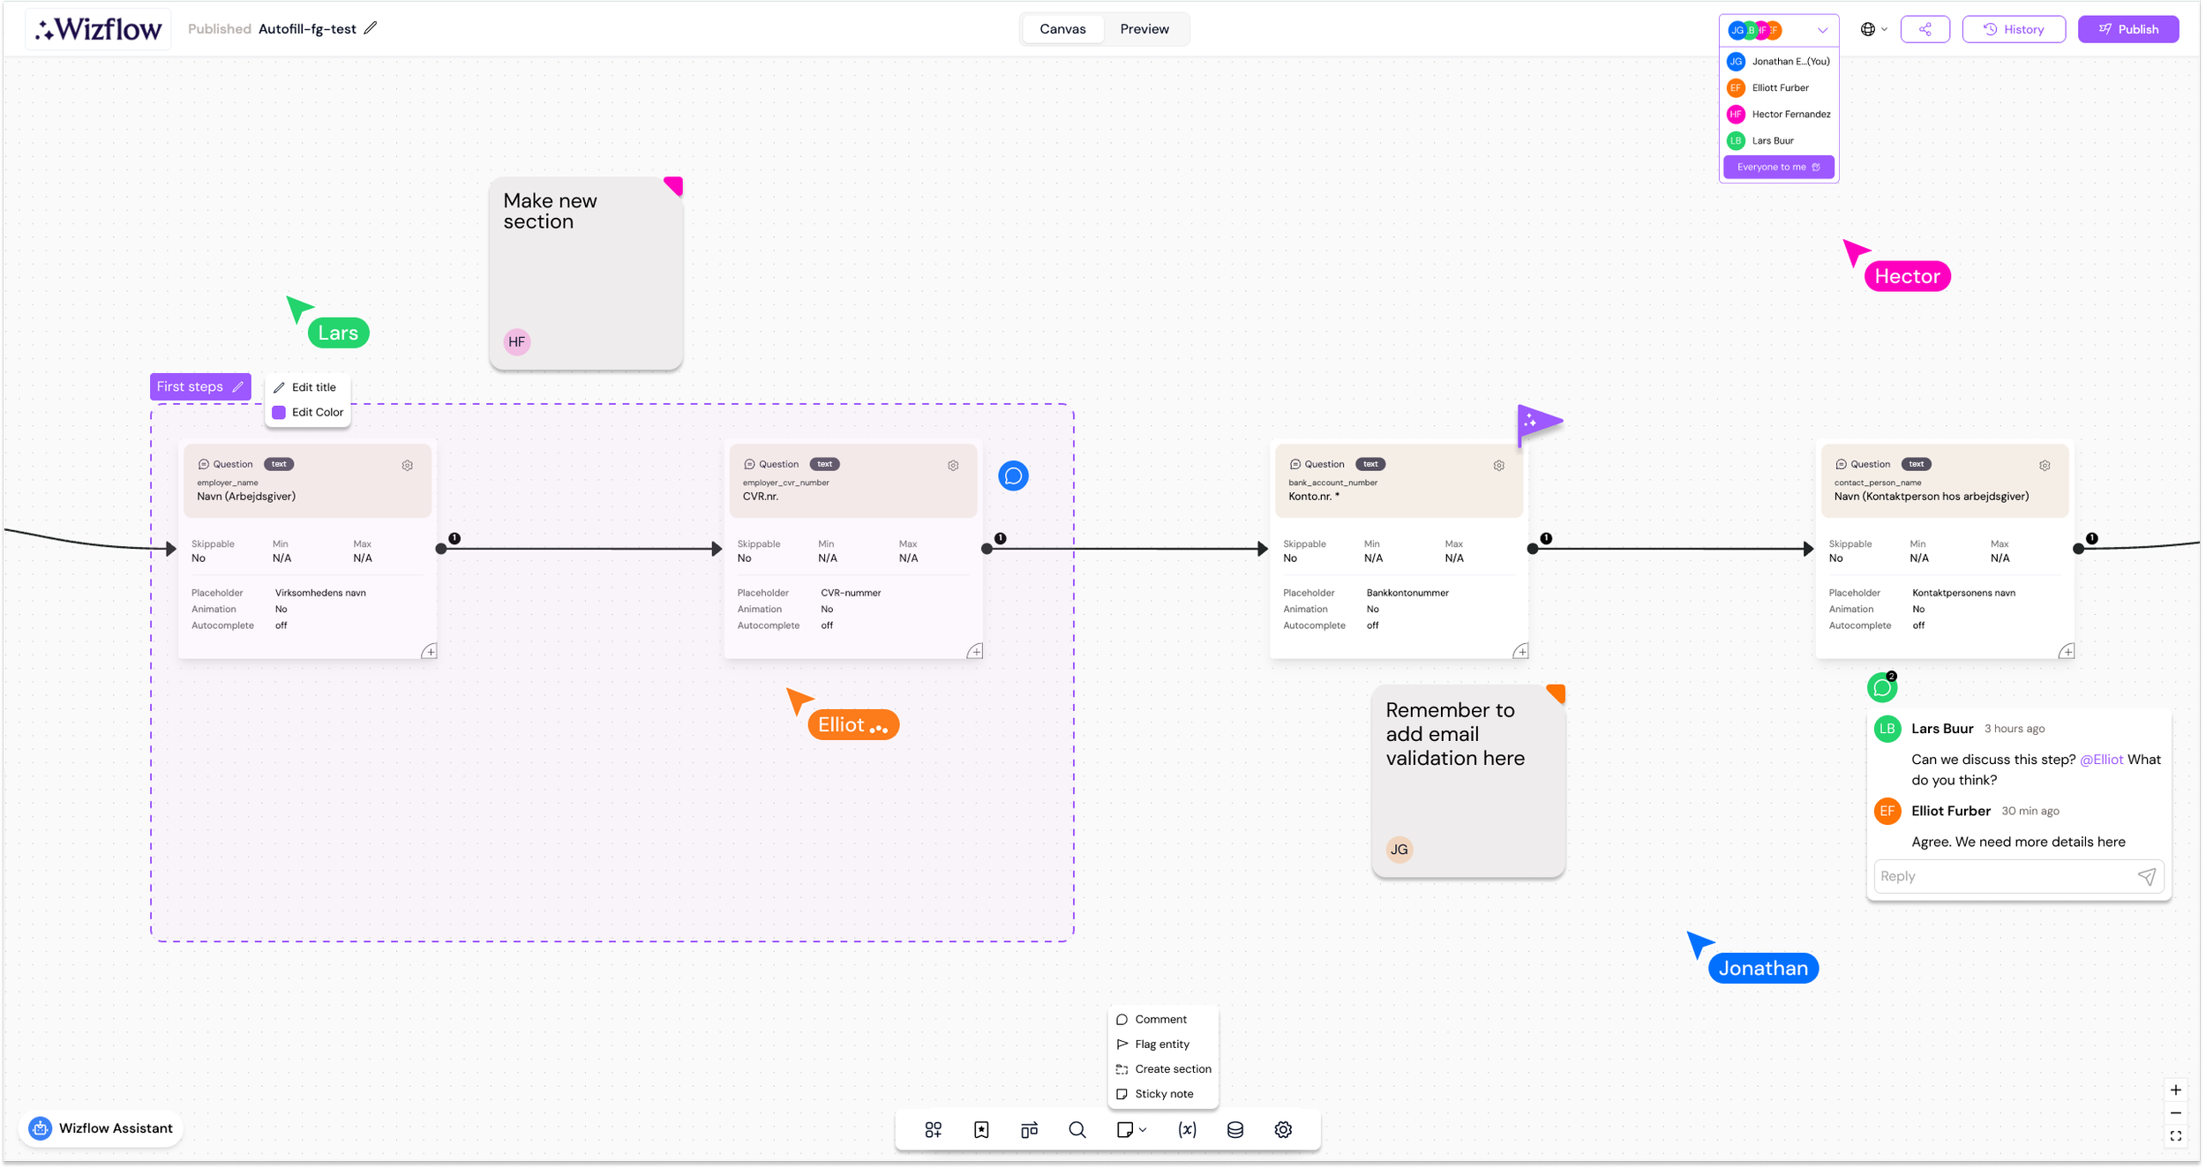Expand the sticky note tool chevron

click(x=1144, y=1130)
